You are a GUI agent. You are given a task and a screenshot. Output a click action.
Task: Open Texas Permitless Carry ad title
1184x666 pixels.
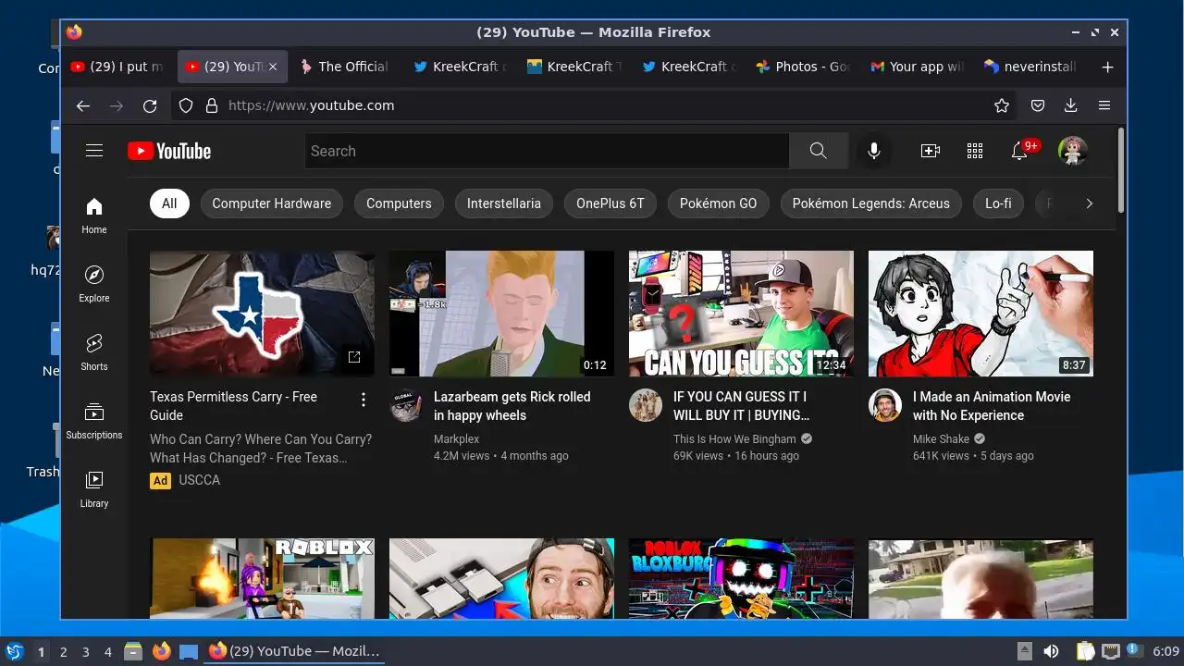pyautogui.click(x=233, y=406)
